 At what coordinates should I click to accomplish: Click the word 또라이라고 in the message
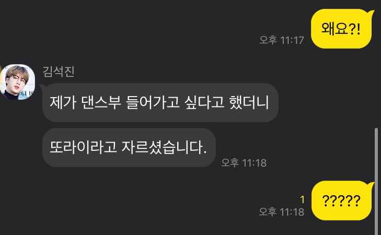point(83,147)
